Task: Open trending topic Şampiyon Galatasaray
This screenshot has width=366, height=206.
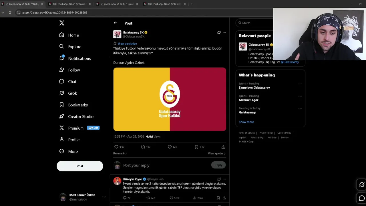Action: click(x=254, y=88)
